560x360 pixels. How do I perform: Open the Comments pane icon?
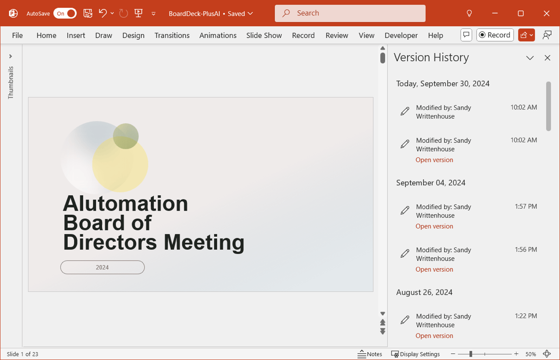(466, 35)
